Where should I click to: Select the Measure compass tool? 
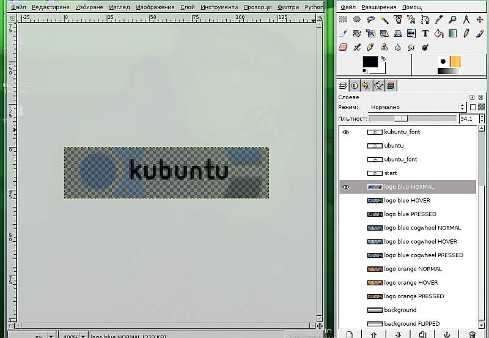pos(466,20)
